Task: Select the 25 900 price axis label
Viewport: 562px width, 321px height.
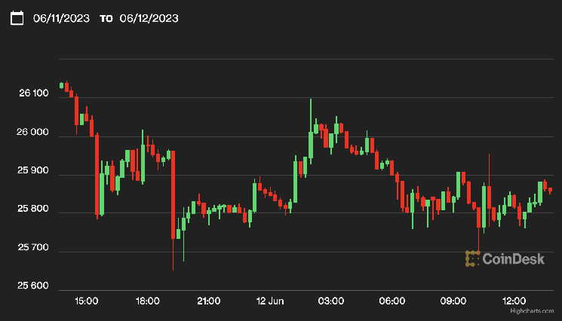Action: pos(34,171)
